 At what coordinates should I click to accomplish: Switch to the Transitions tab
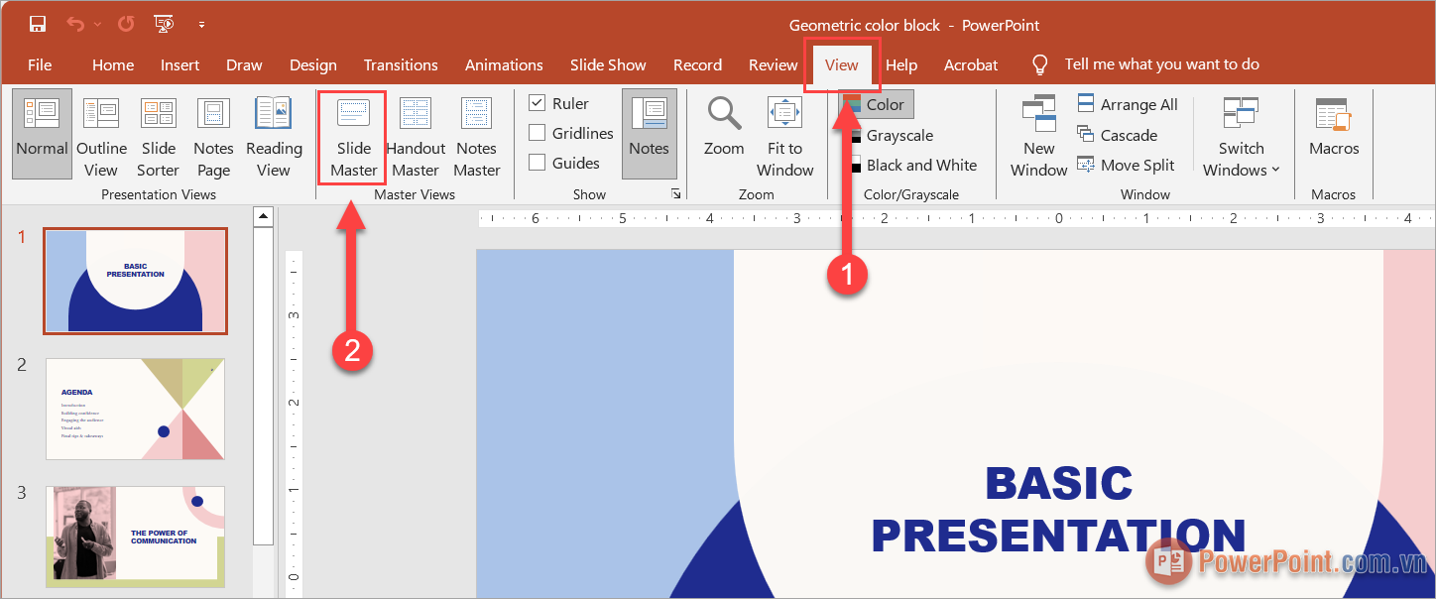click(x=401, y=65)
